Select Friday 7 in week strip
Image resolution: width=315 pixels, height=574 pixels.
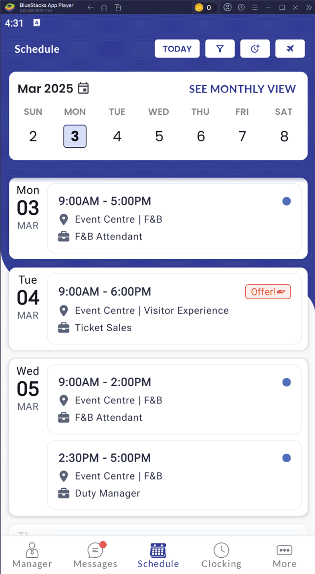click(242, 136)
